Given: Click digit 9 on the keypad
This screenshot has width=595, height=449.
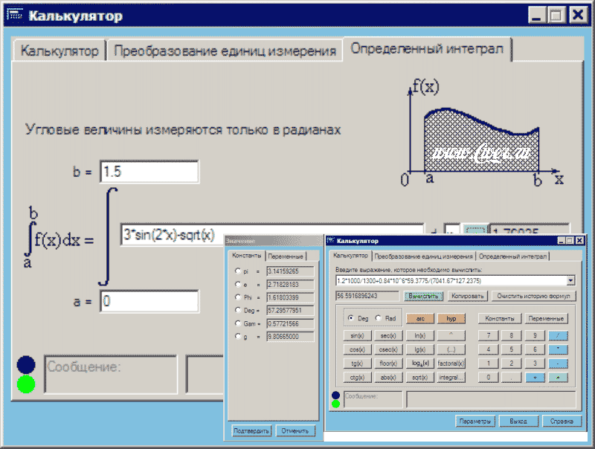Looking at the screenshot, I should click(x=535, y=335).
